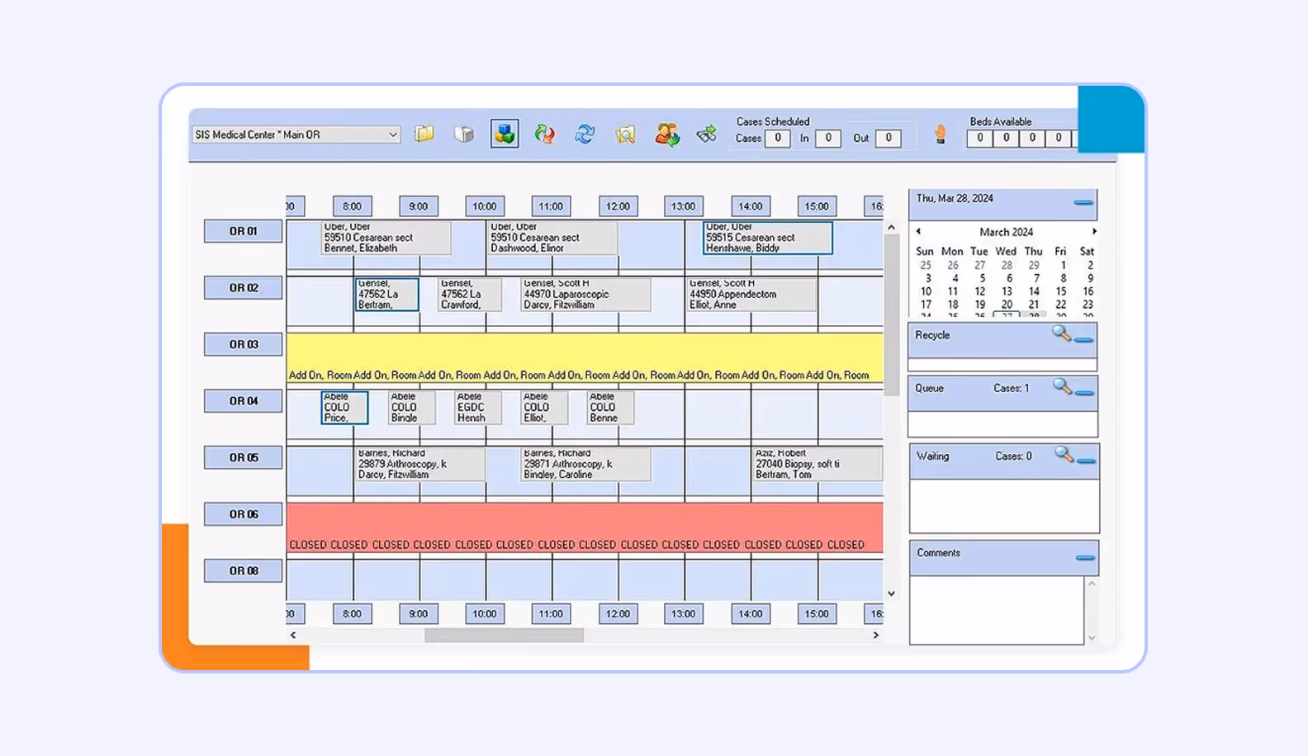Select Abele COLO case for Benne
1308x756 pixels.
610,408
